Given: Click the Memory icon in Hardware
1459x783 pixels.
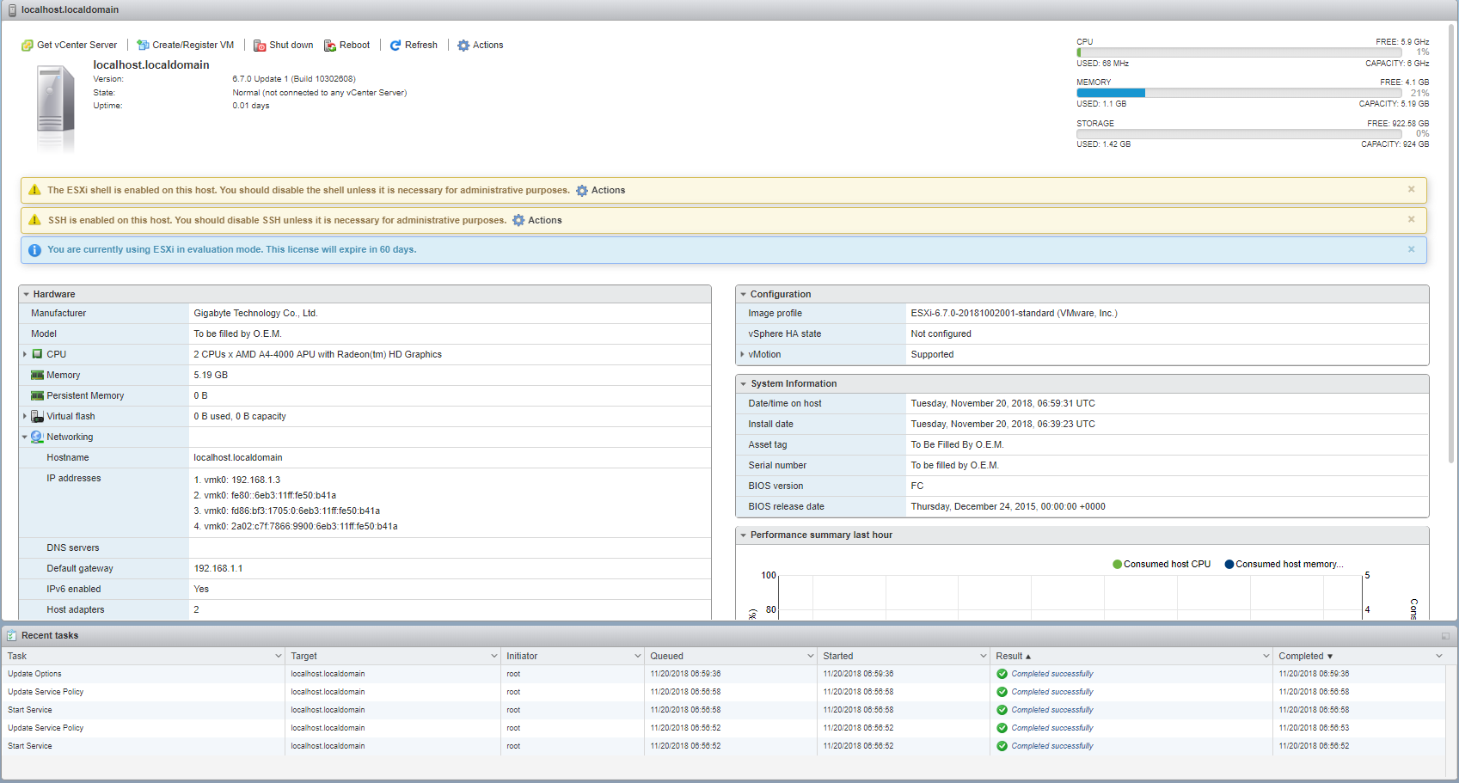Looking at the screenshot, I should [x=38, y=375].
